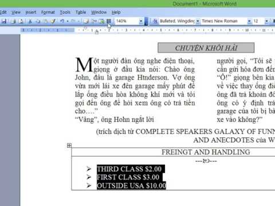Expand the Style list dropdown
The height and width of the screenshot is (206, 275).
point(198,21)
